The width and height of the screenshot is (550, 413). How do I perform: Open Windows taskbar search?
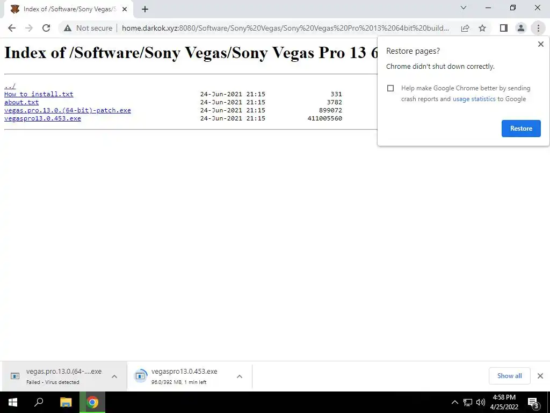[39, 402]
